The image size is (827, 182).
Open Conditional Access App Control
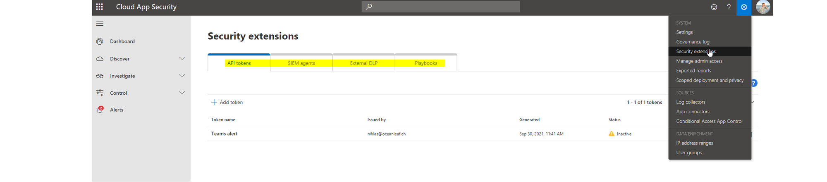(710, 121)
